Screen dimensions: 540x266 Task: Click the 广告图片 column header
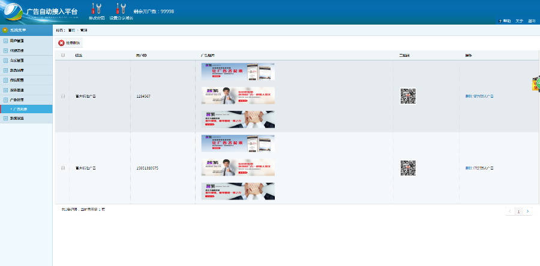208,55
